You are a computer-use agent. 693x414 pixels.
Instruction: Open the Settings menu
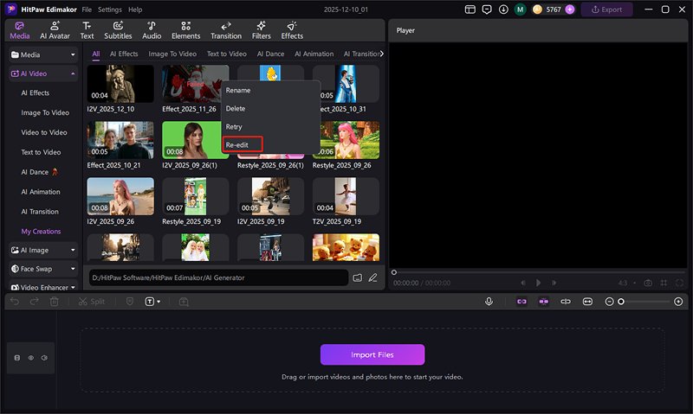pyautogui.click(x=110, y=10)
